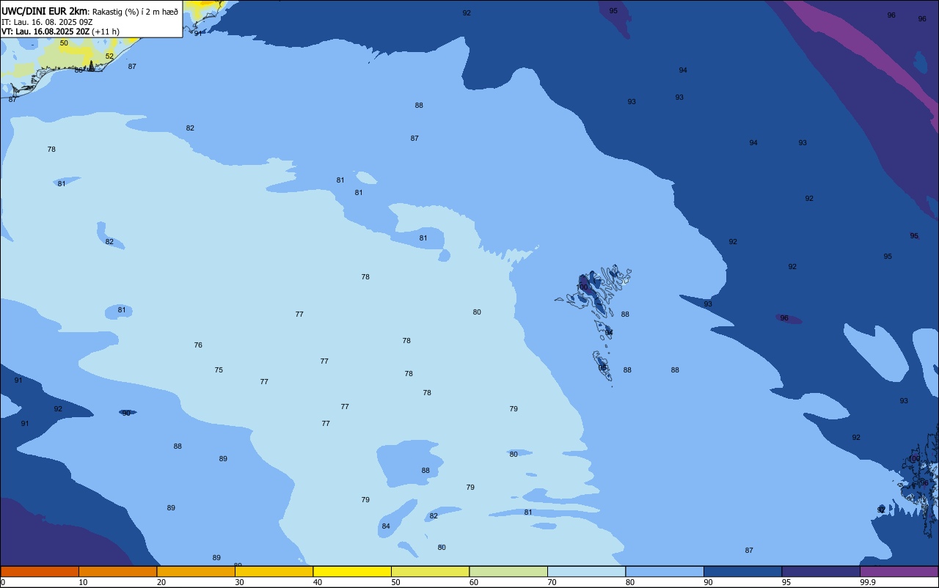The image size is (939, 588).
Task: Click the value 52 over the yellow land area
Action: (x=109, y=56)
